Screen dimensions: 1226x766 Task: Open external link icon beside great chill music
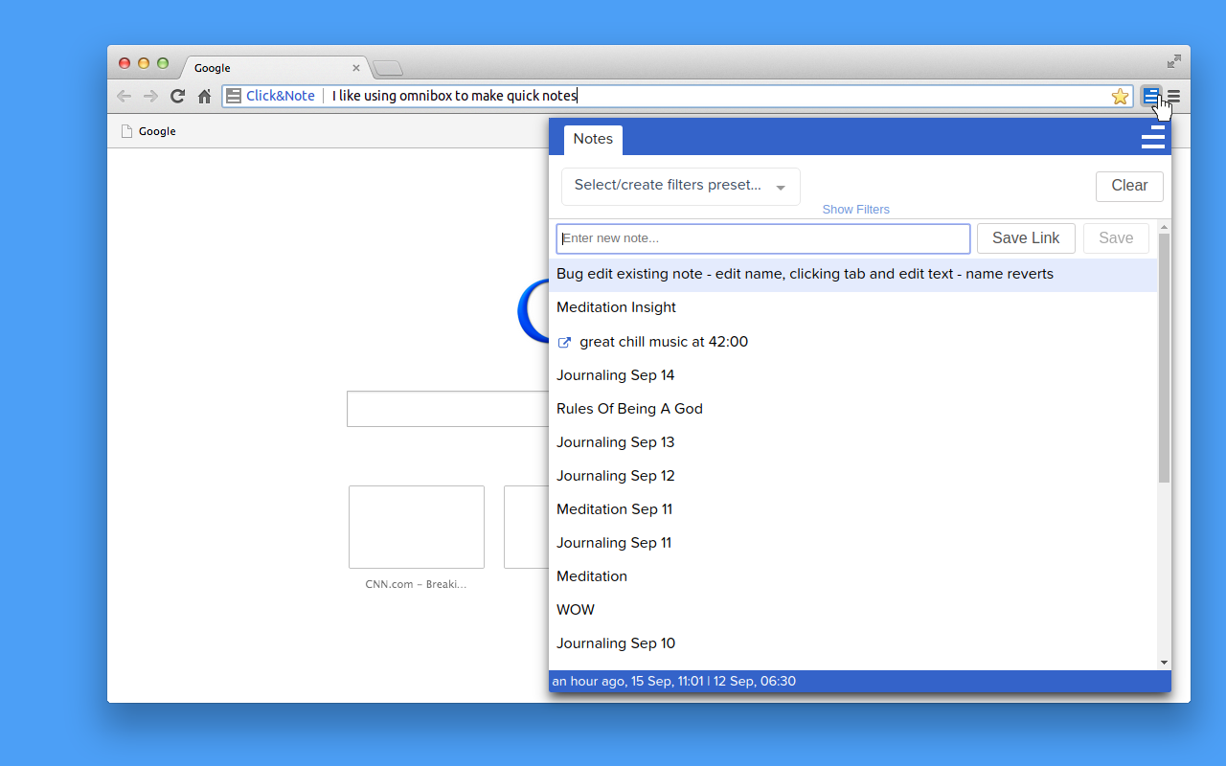pos(564,342)
